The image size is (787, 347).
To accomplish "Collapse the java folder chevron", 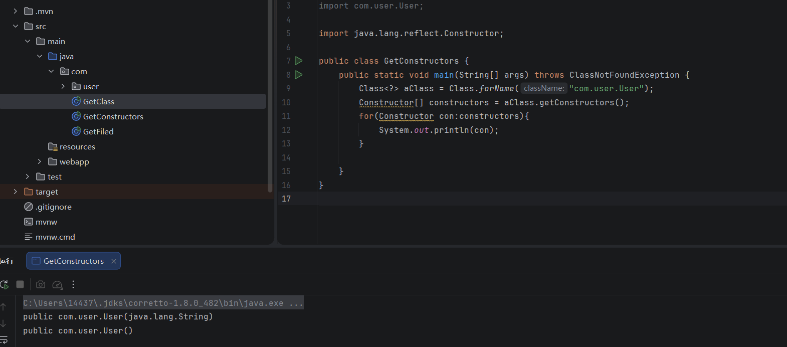I will point(40,56).
